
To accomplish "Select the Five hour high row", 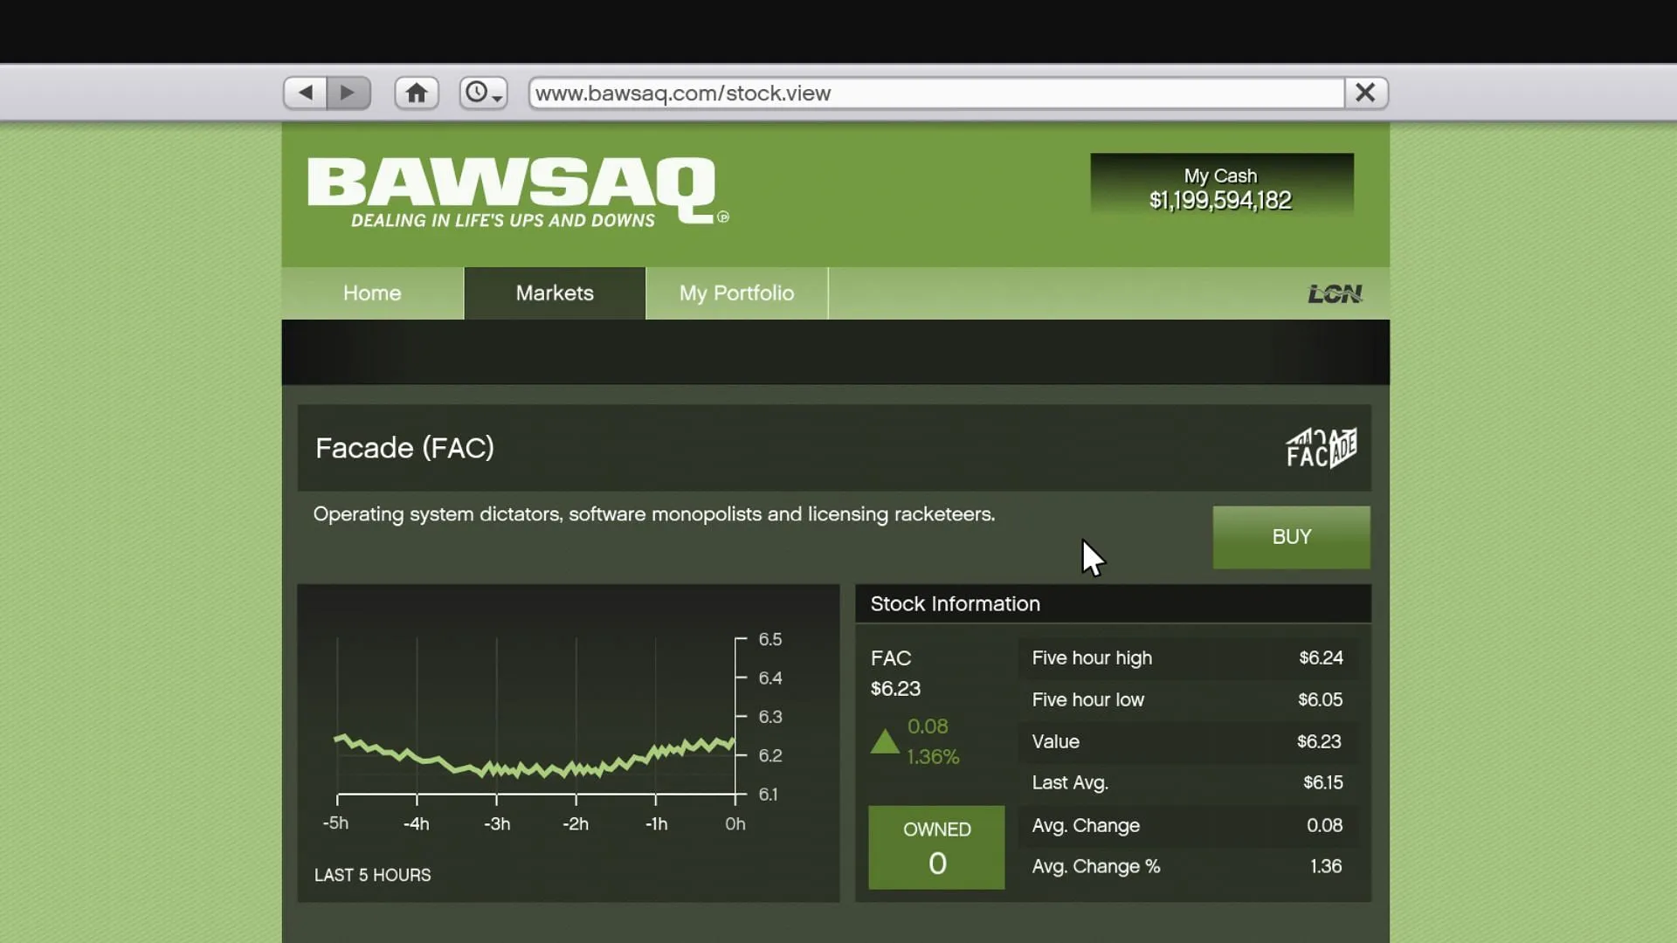I will pos(1188,658).
